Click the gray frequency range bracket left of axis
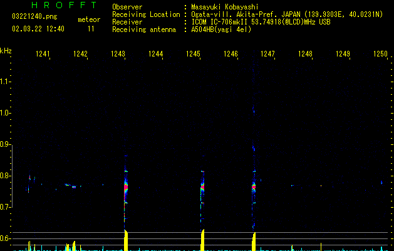The height and width of the screenshot is (251, 394). click(x=12, y=176)
